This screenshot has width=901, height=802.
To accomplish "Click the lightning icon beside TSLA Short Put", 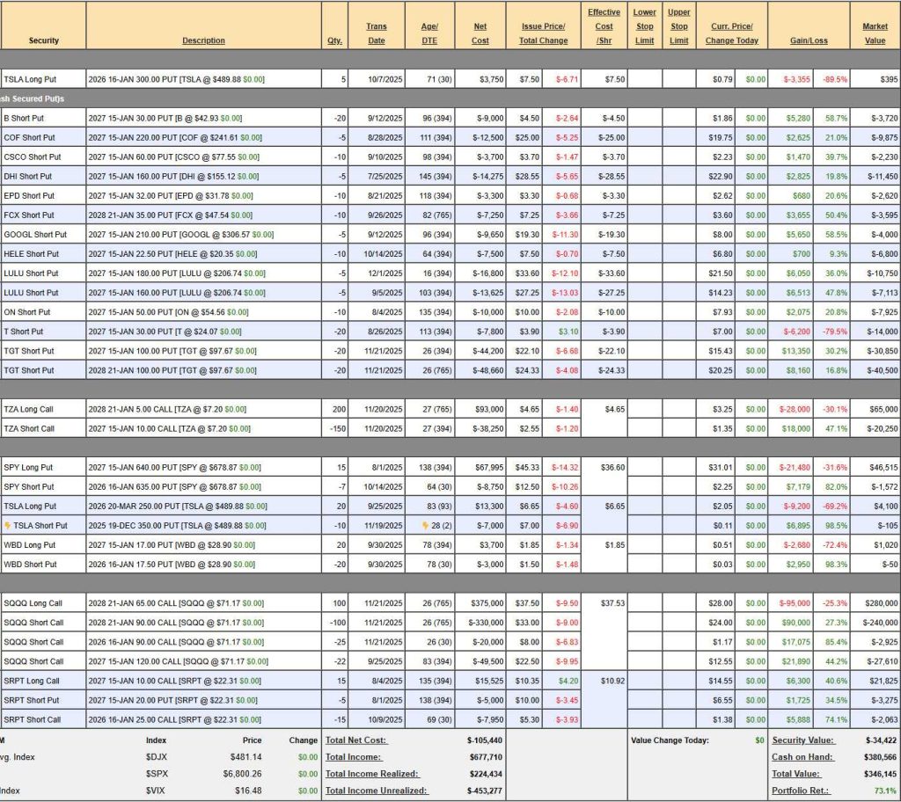I will 8,525.
